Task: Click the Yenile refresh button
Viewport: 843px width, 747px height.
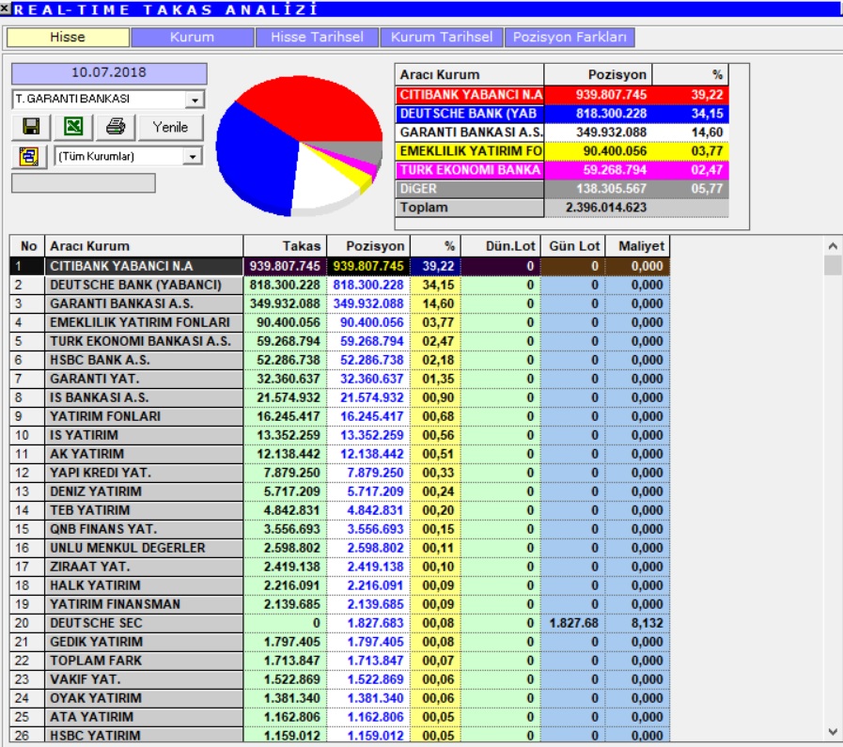Action: 170,127
